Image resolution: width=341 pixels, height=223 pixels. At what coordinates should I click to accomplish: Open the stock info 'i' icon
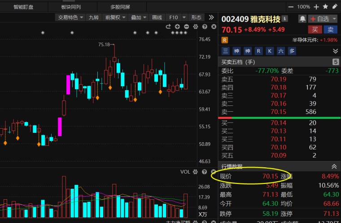[284, 19]
